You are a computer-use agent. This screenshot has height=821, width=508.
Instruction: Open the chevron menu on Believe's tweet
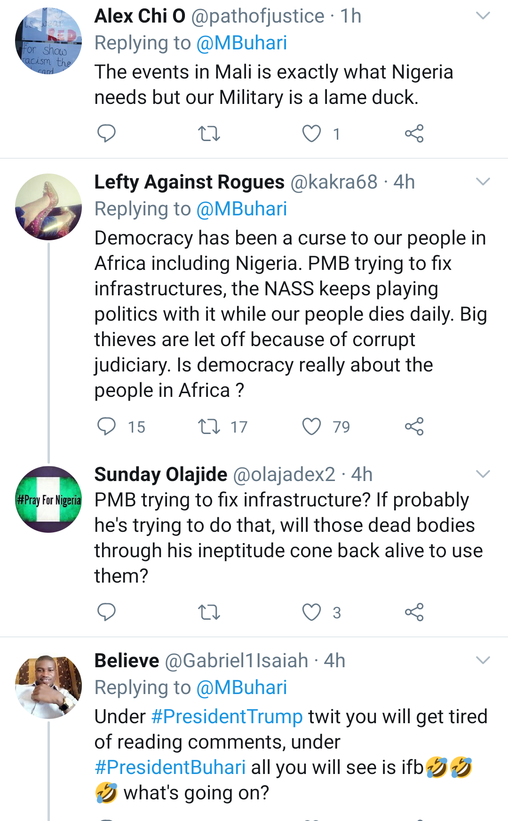[483, 661]
